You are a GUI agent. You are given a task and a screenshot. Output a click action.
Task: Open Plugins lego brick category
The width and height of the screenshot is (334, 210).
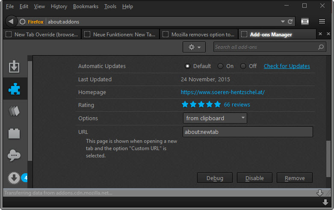pyautogui.click(x=14, y=133)
